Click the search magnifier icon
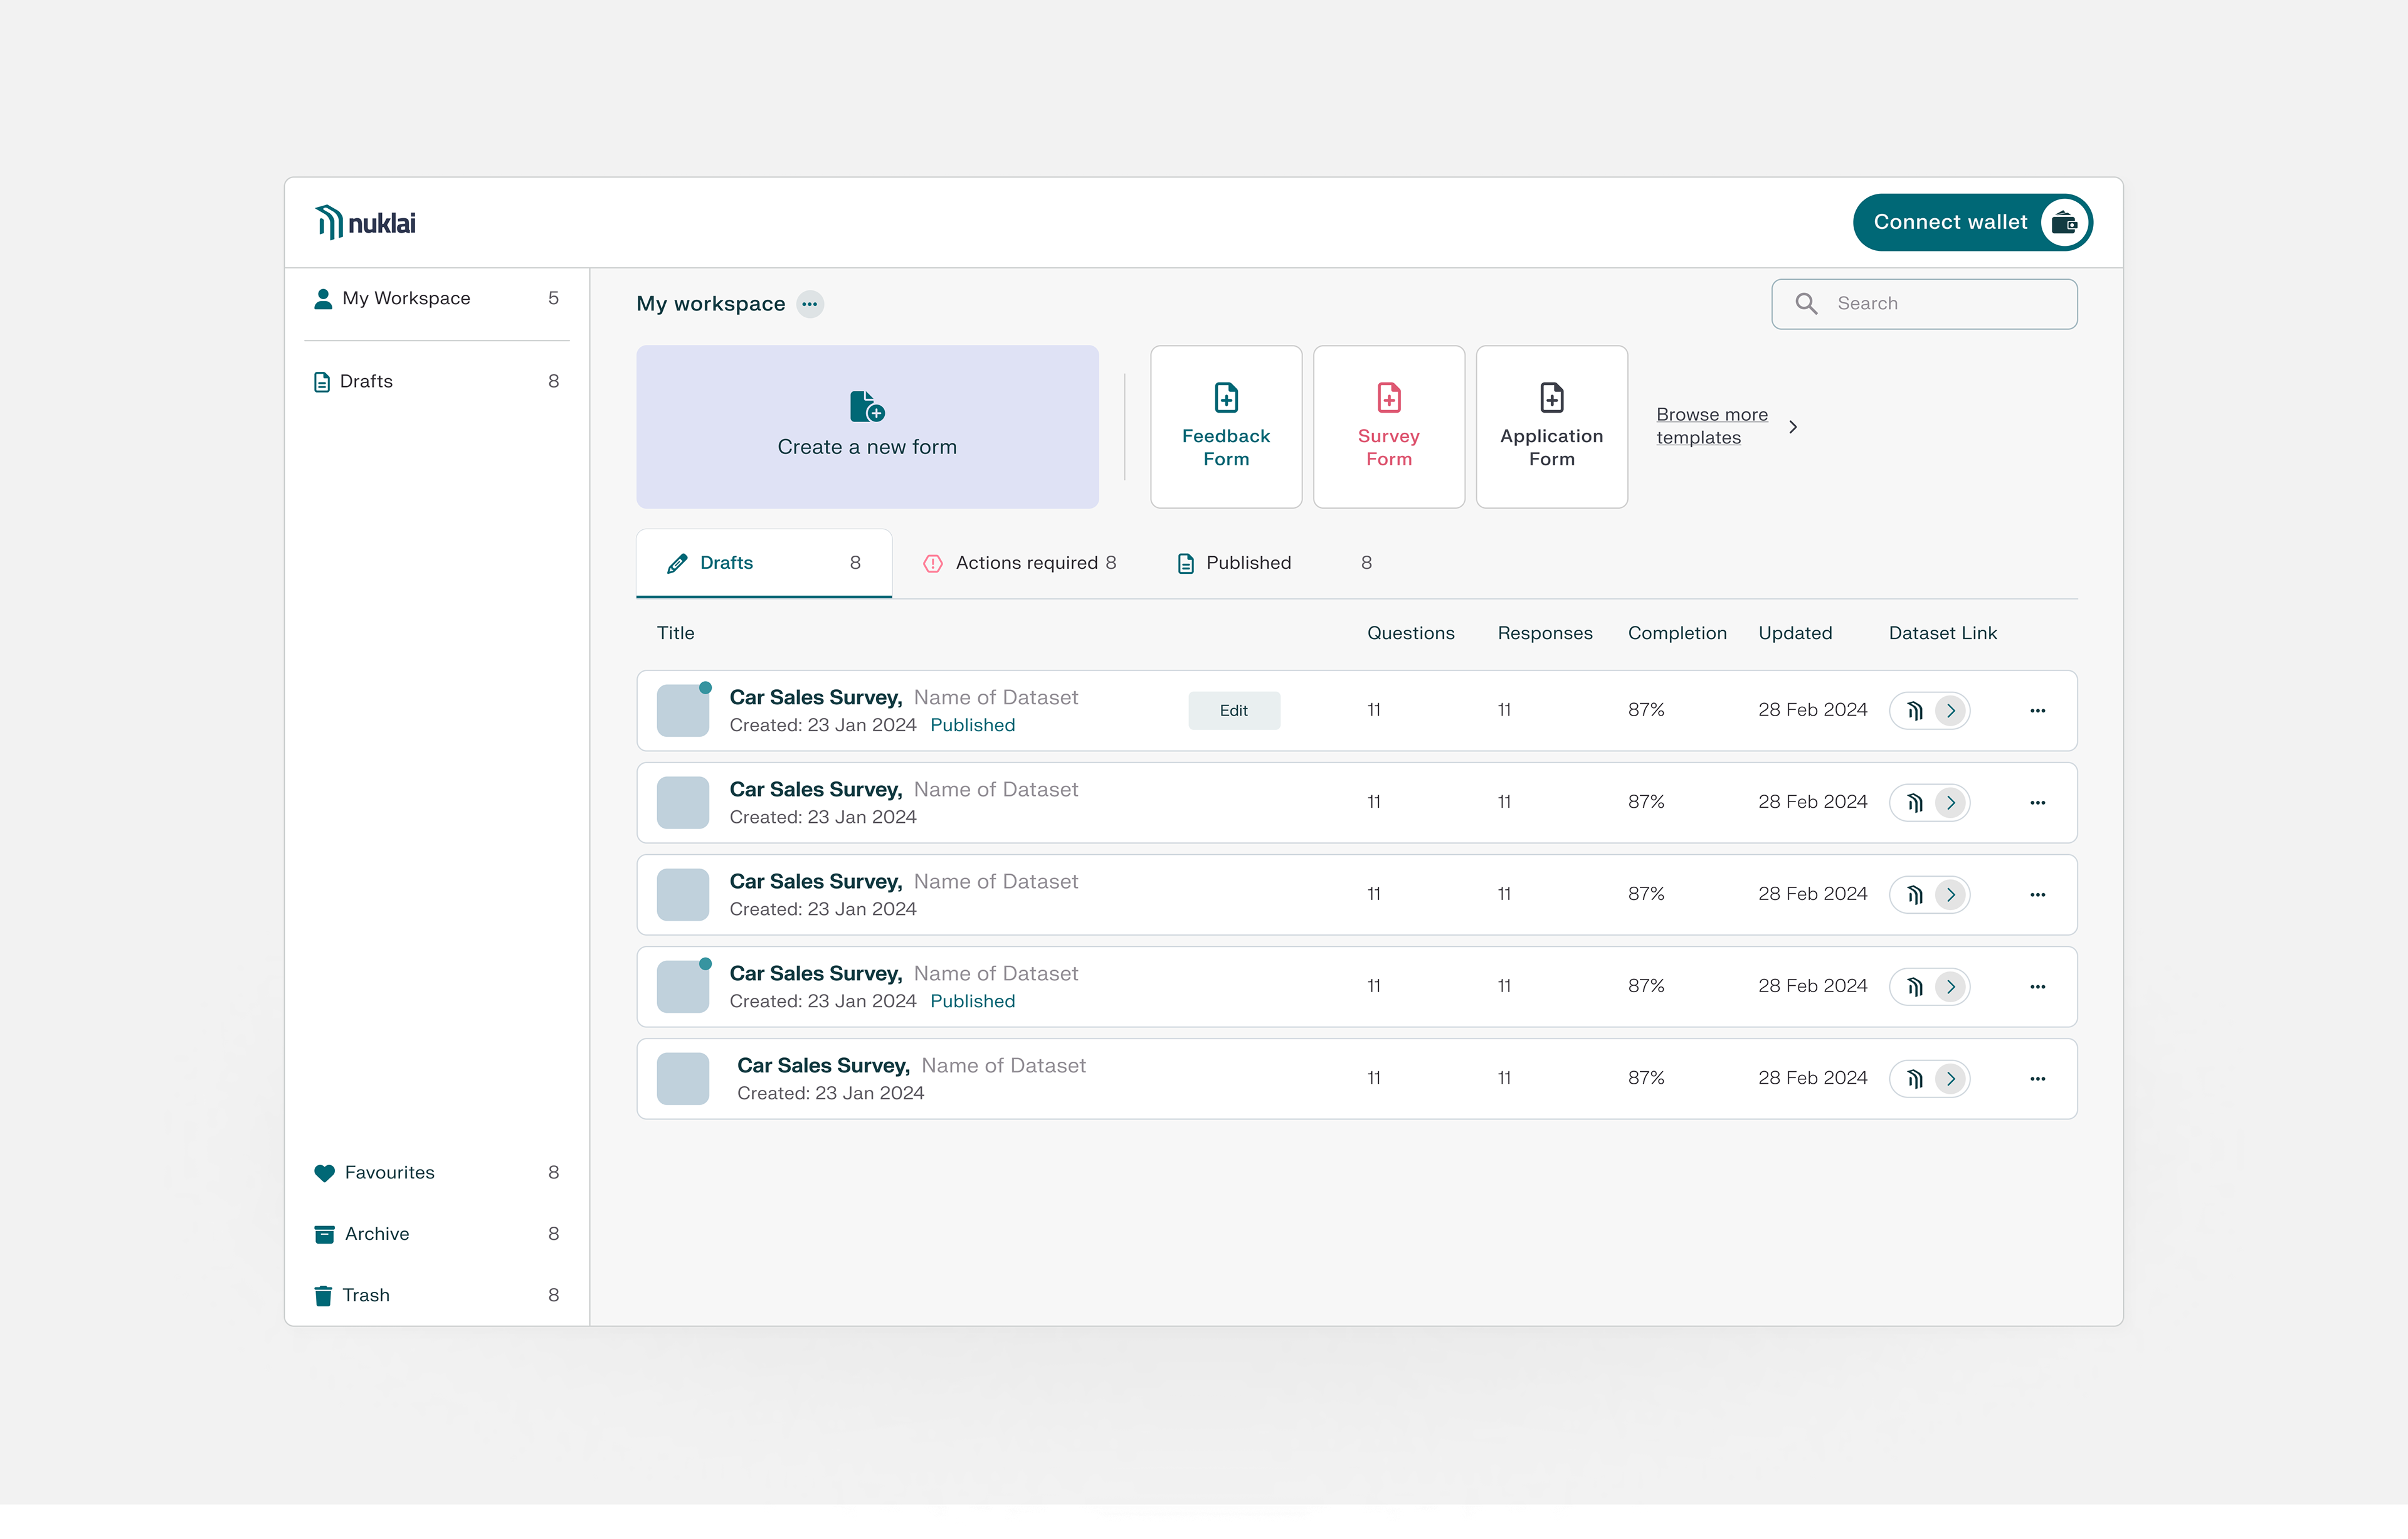This screenshot has height=1539, width=2408. (1806, 304)
